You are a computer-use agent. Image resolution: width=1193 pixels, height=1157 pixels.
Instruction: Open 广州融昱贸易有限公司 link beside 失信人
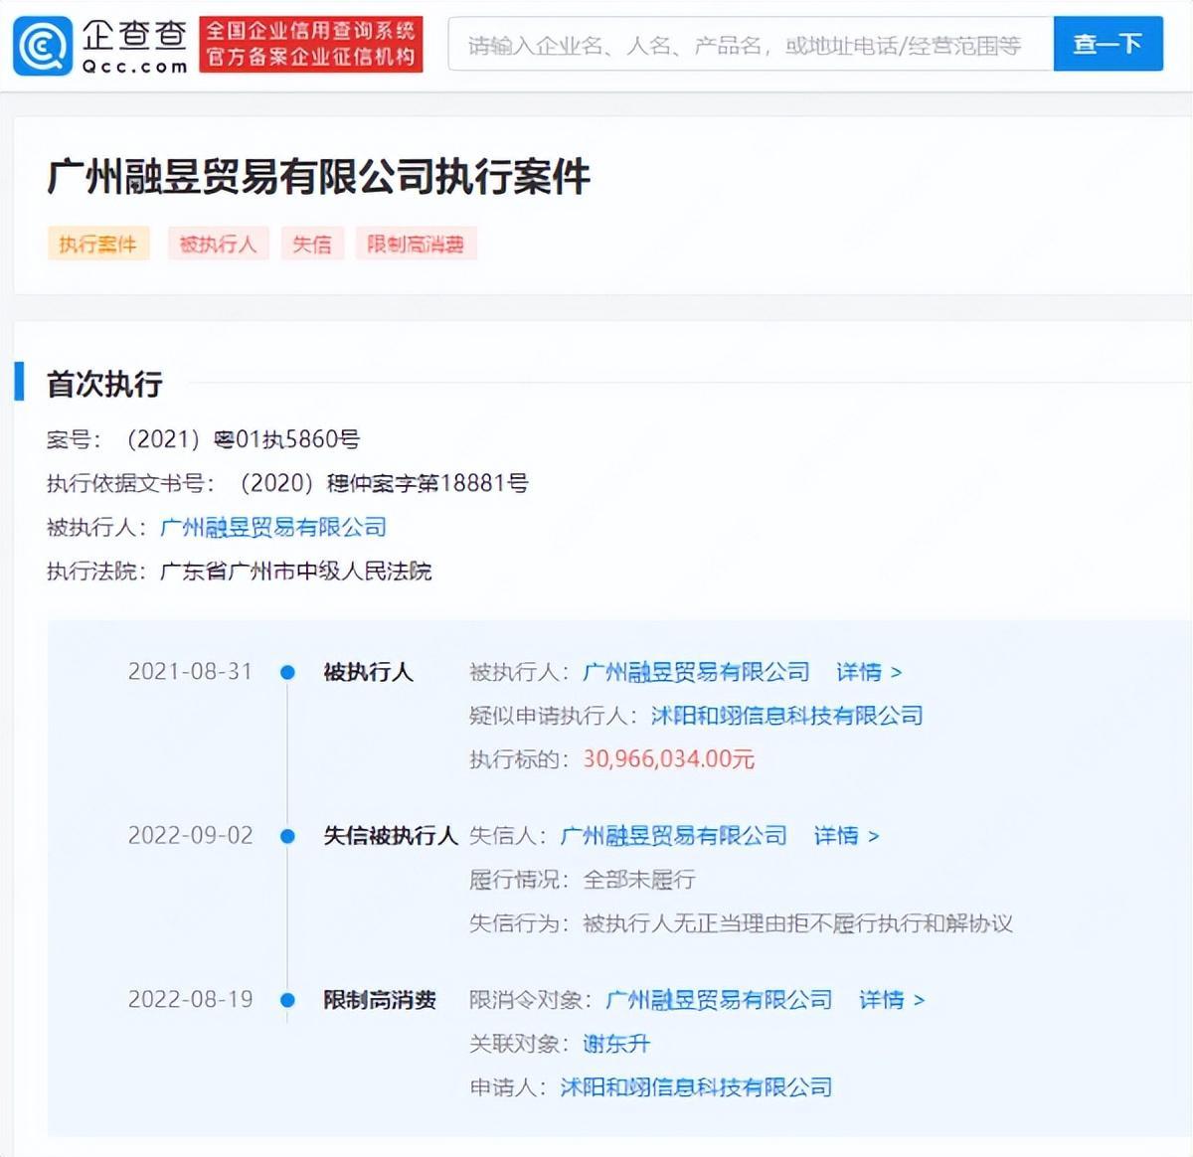pos(674,836)
